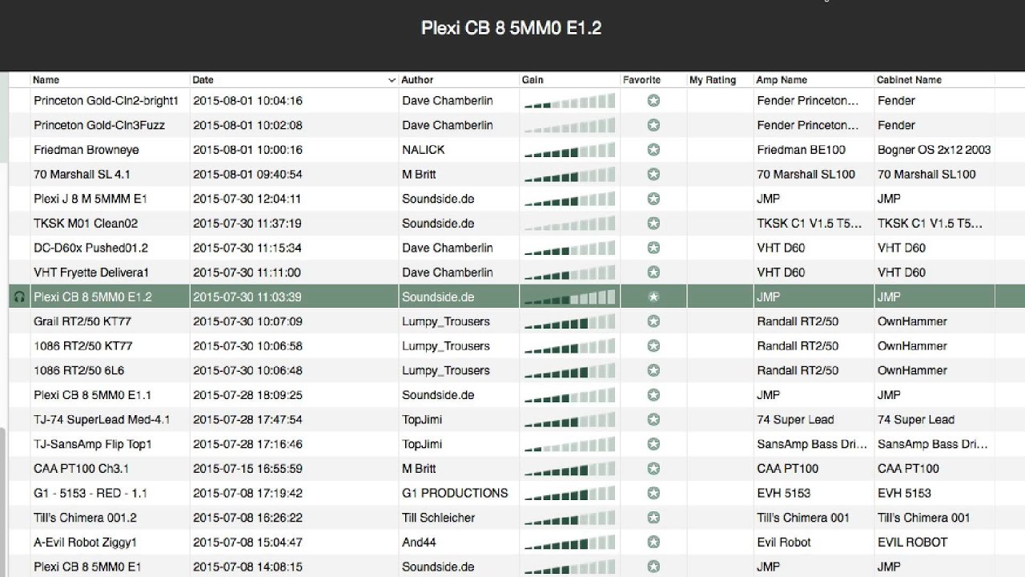Click favorite star icon for G1 - 5153 - RED - 1.1
The height and width of the screenshot is (577, 1025).
click(x=653, y=494)
